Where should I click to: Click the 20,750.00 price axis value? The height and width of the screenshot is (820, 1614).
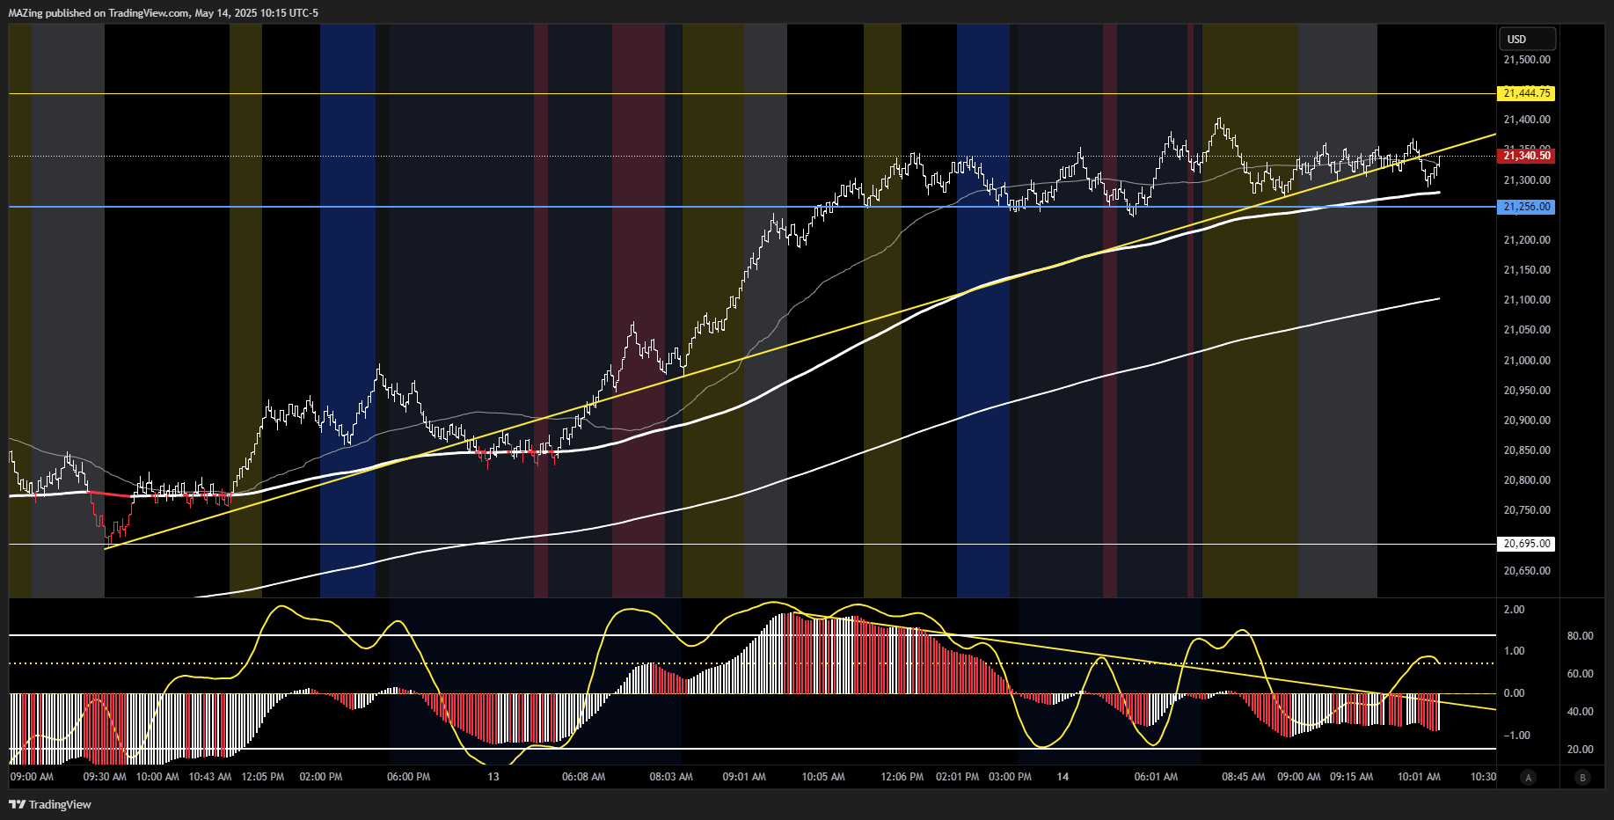1527,510
